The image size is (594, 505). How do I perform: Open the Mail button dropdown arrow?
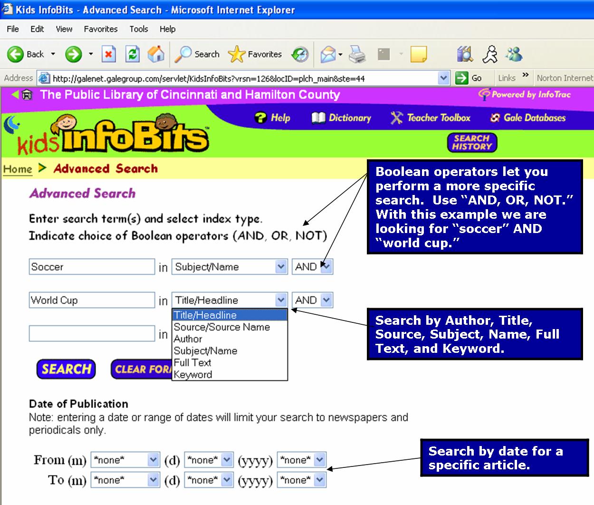(x=340, y=55)
